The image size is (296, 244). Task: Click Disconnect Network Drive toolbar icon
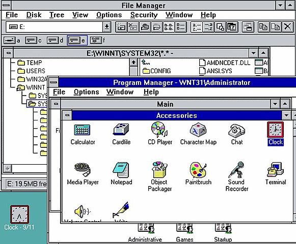(133, 27)
